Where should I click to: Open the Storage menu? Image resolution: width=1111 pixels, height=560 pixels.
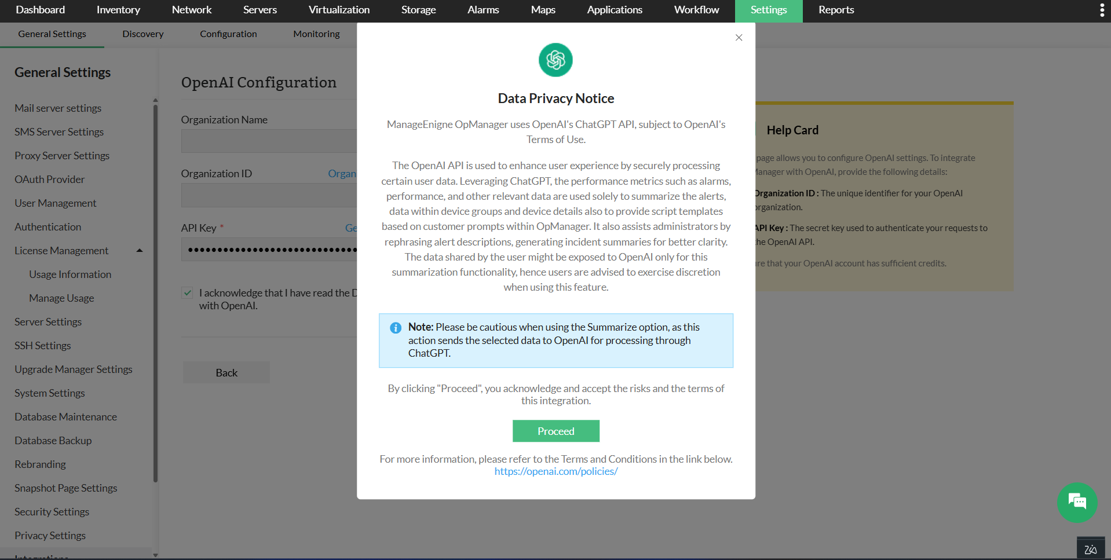(418, 10)
